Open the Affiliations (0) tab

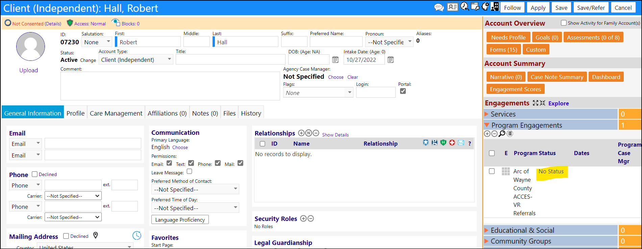167,113
